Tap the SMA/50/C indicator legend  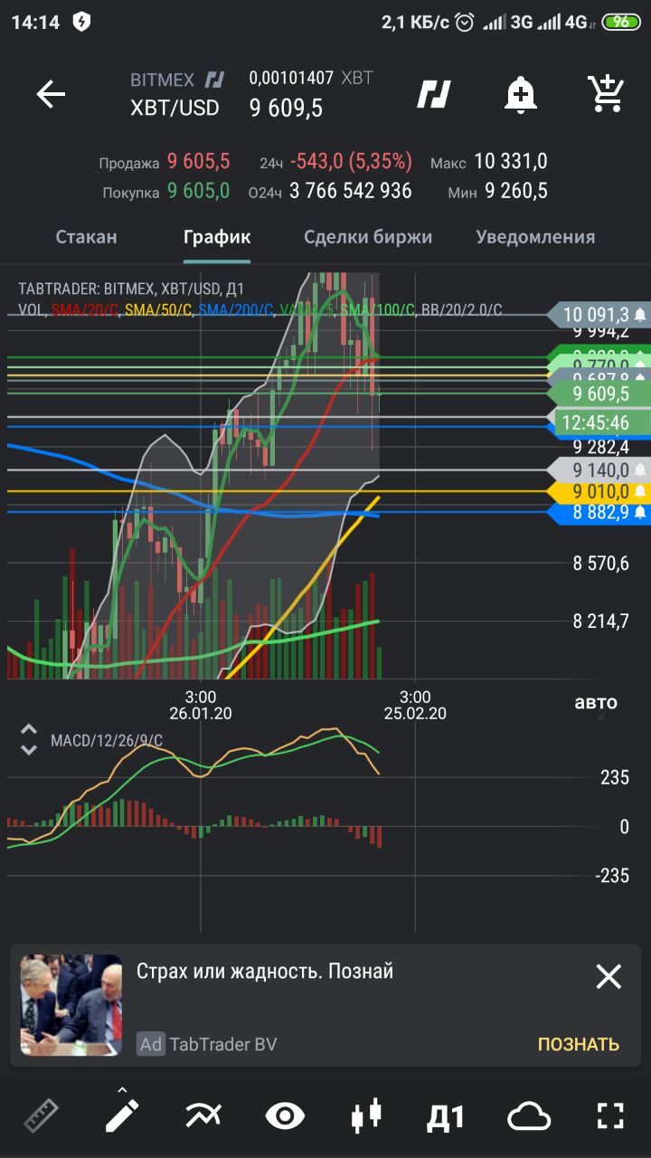coord(158,310)
